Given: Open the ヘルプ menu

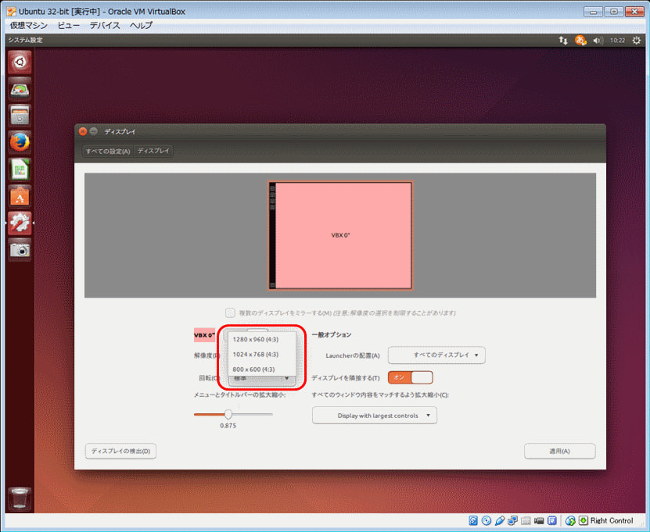Looking at the screenshot, I should point(141,25).
